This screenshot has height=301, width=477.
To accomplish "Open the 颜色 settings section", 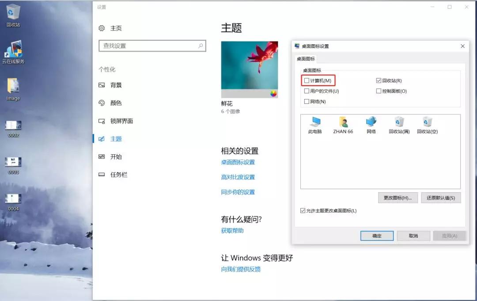I will (x=116, y=103).
